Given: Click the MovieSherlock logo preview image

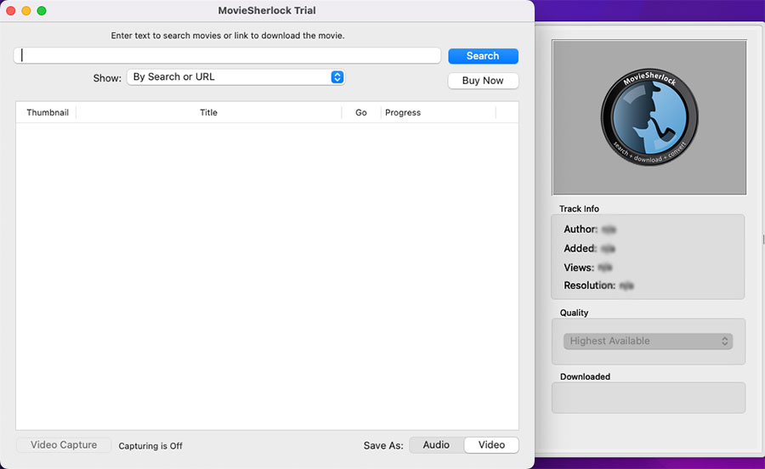Looking at the screenshot, I should pos(649,117).
